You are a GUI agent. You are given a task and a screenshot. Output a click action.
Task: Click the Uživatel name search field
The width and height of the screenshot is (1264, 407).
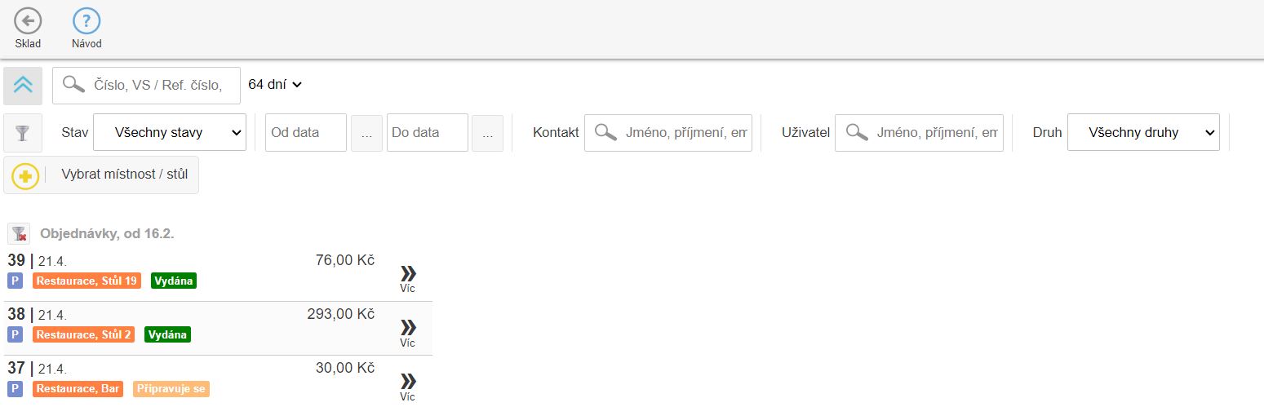[x=929, y=132]
